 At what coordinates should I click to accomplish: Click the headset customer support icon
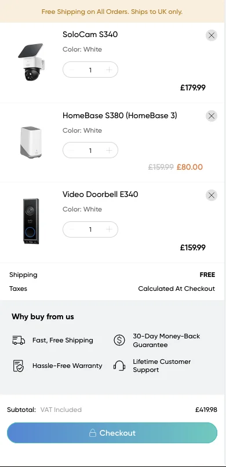coord(119,366)
